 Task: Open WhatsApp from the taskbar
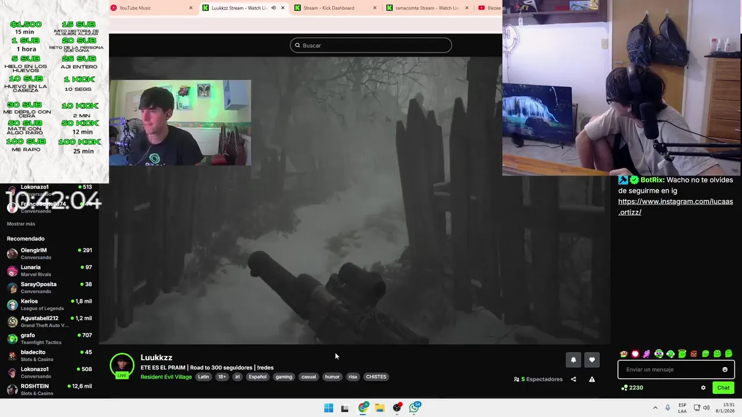pyautogui.click(x=414, y=408)
